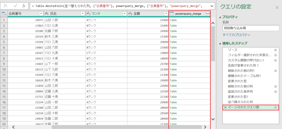Select row number 5 header
The image size is (282, 129).
(x=4, y=42)
